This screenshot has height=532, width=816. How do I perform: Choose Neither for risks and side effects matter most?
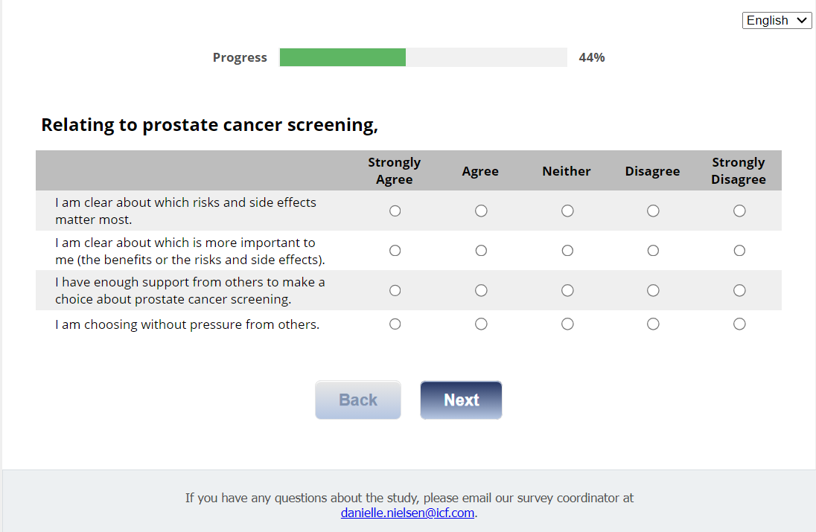pyautogui.click(x=567, y=211)
